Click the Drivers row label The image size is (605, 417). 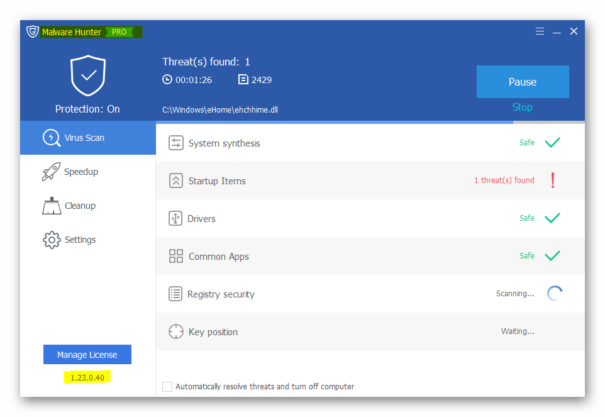tap(201, 219)
